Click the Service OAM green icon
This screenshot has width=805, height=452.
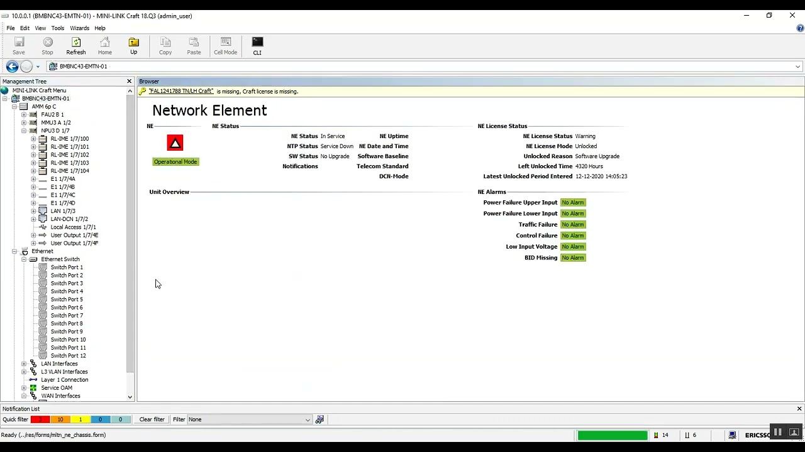click(x=33, y=388)
